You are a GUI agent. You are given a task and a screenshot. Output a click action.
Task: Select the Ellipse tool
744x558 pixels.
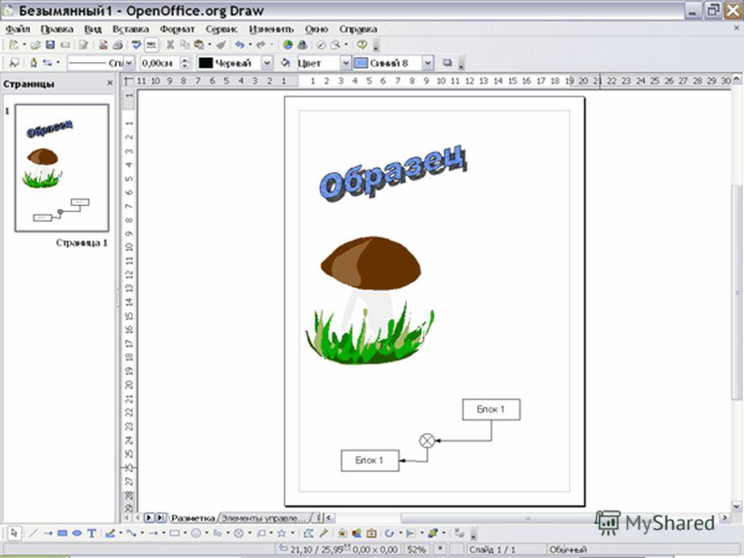point(77,533)
